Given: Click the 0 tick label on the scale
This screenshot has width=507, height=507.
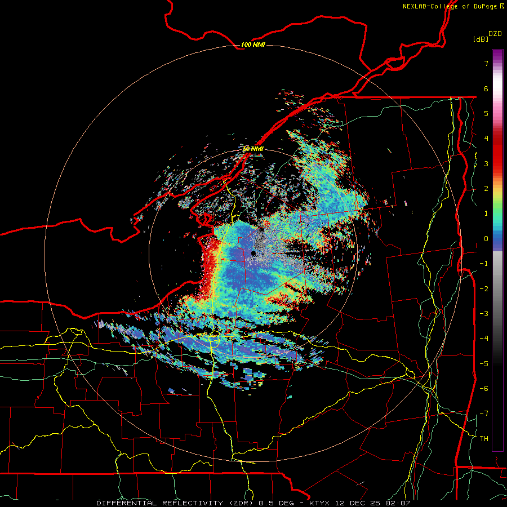Looking at the screenshot, I should pos(486,239).
